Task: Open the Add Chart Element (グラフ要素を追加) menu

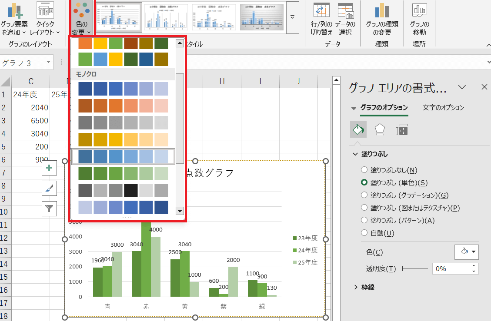Action: (x=14, y=19)
